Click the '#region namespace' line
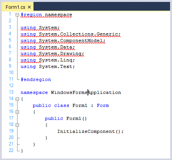172x160 pixels. pyautogui.click(x=46, y=15)
